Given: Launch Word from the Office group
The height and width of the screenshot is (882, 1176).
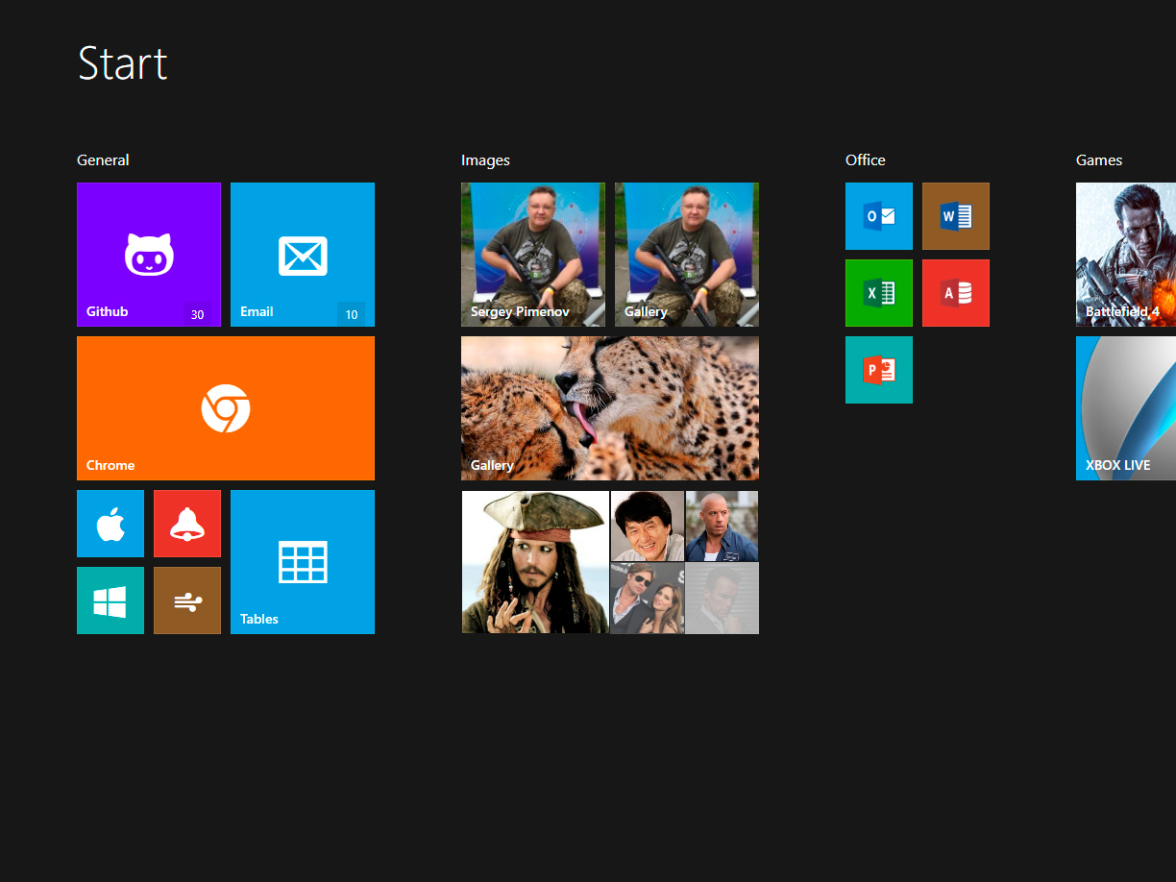Looking at the screenshot, I should [x=956, y=216].
